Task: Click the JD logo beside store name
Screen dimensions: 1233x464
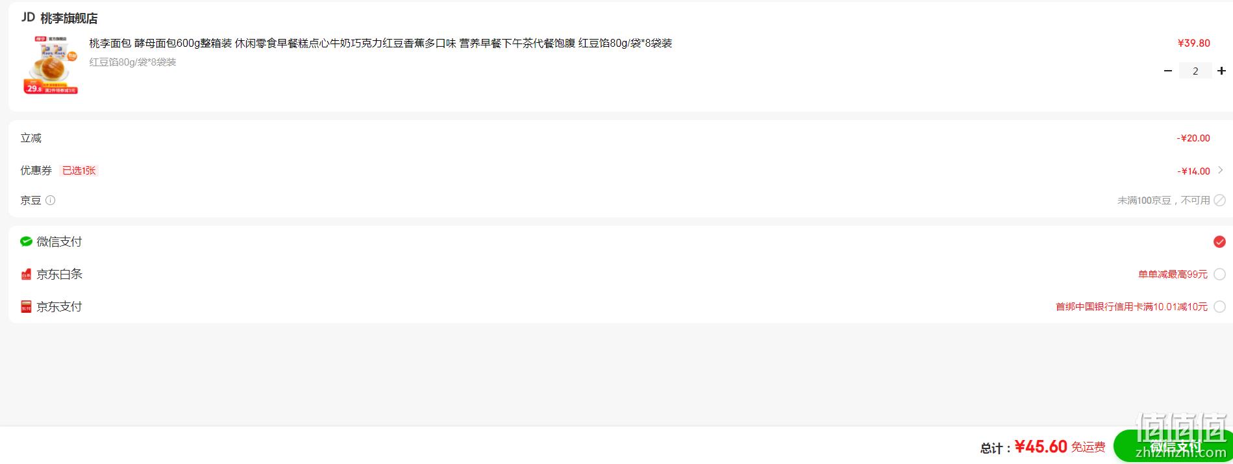Action: point(28,18)
